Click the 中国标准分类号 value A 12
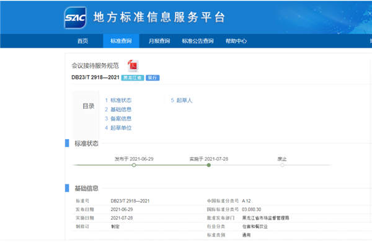372x242 pixels. tap(246, 201)
